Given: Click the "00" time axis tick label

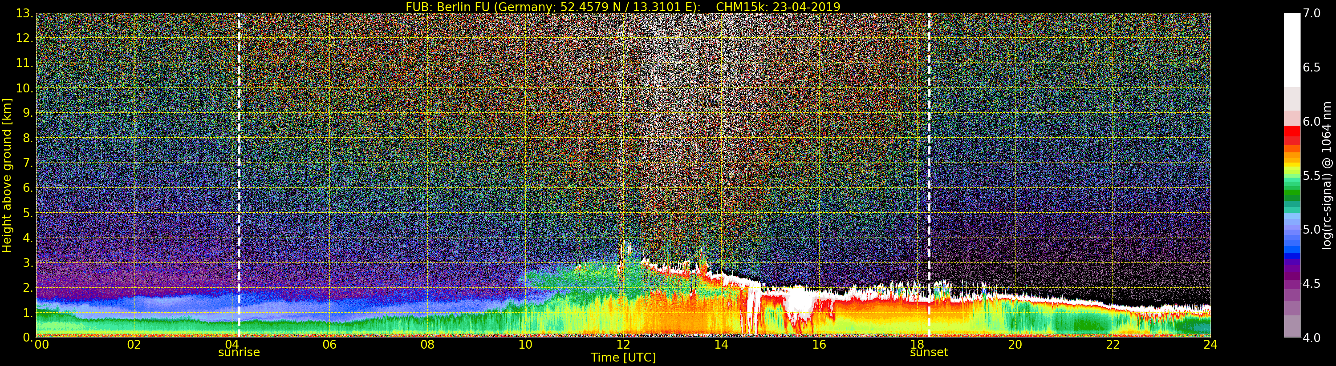Looking at the screenshot, I should 41,344.
